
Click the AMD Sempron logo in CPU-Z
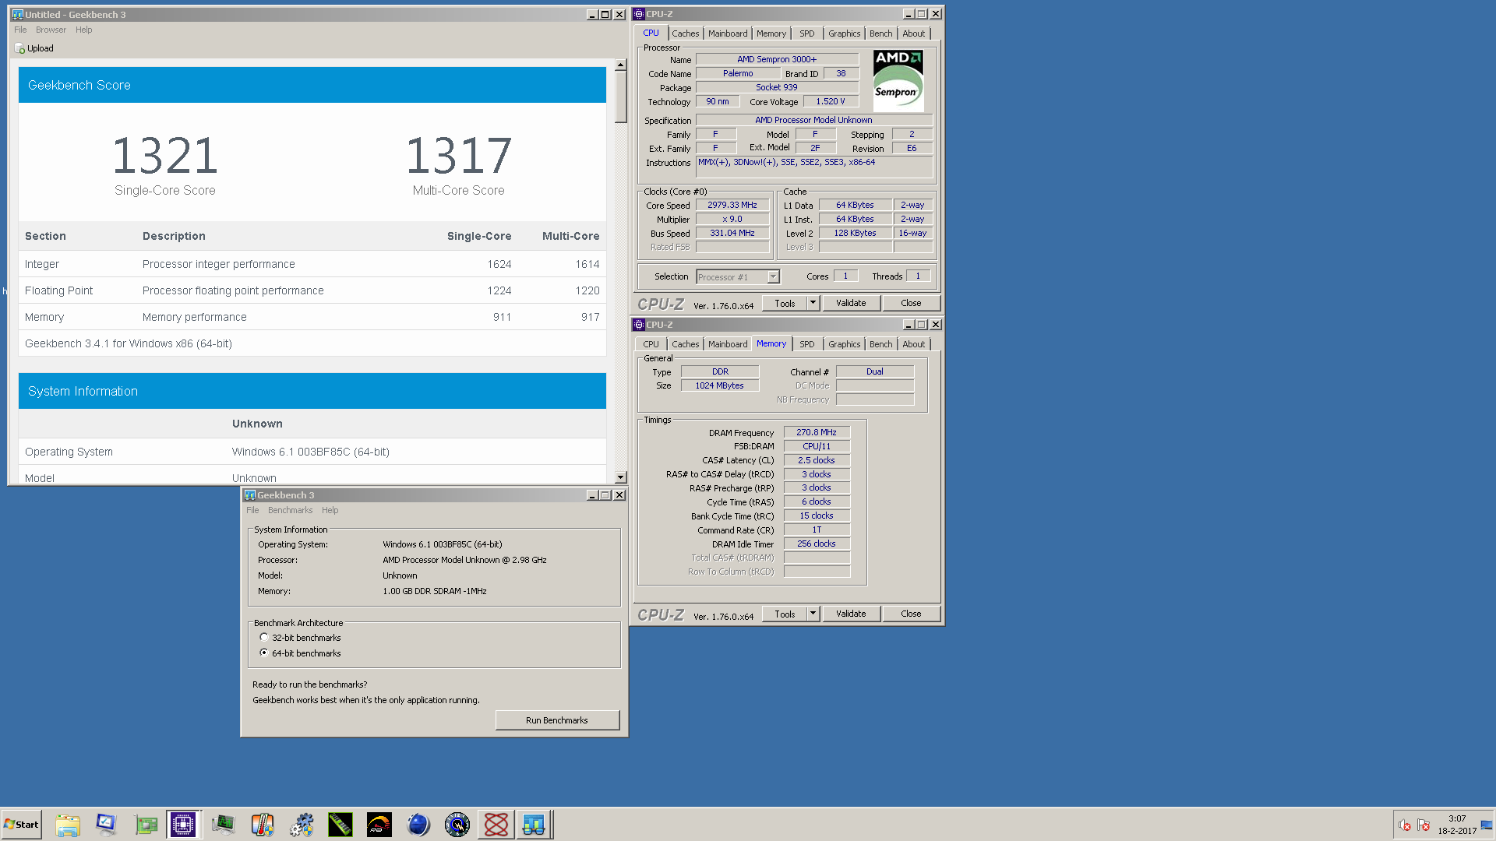click(898, 80)
